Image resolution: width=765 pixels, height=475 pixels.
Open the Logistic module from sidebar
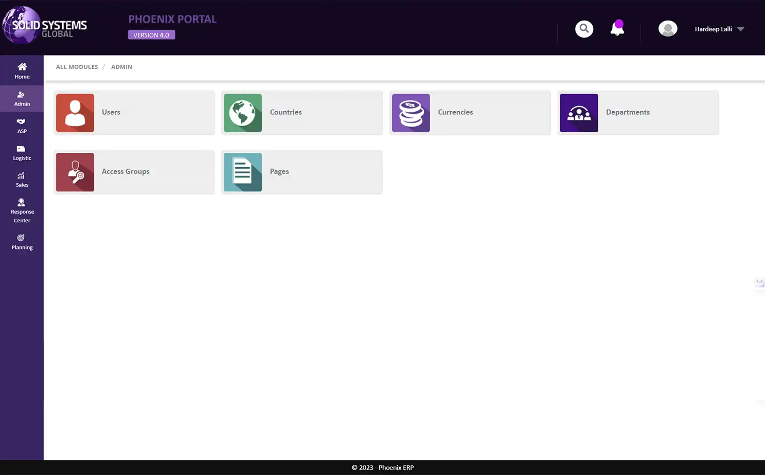click(x=22, y=153)
